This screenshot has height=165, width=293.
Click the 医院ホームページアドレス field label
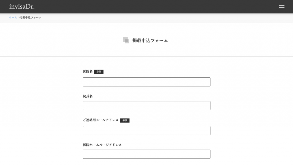coord(102,145)
